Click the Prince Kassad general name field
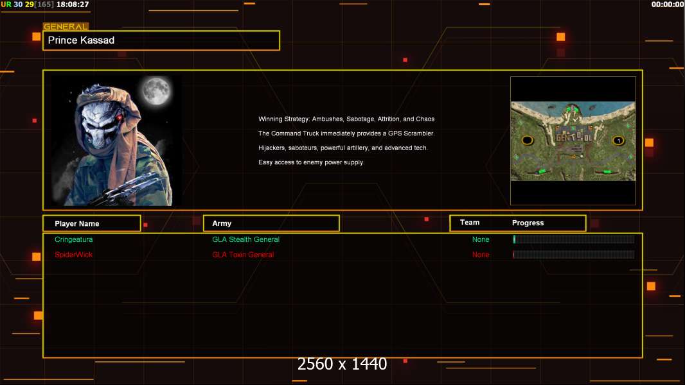This screenshot has height=385, width=685. point(161,40)
